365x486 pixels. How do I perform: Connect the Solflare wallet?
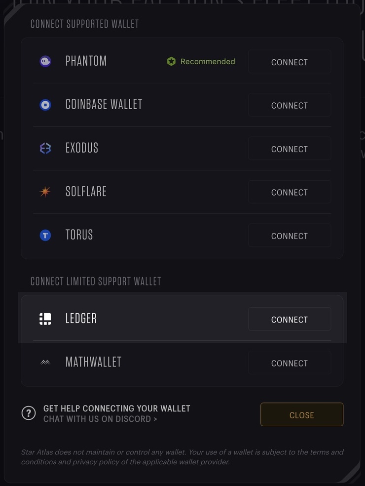click(290, 192)
